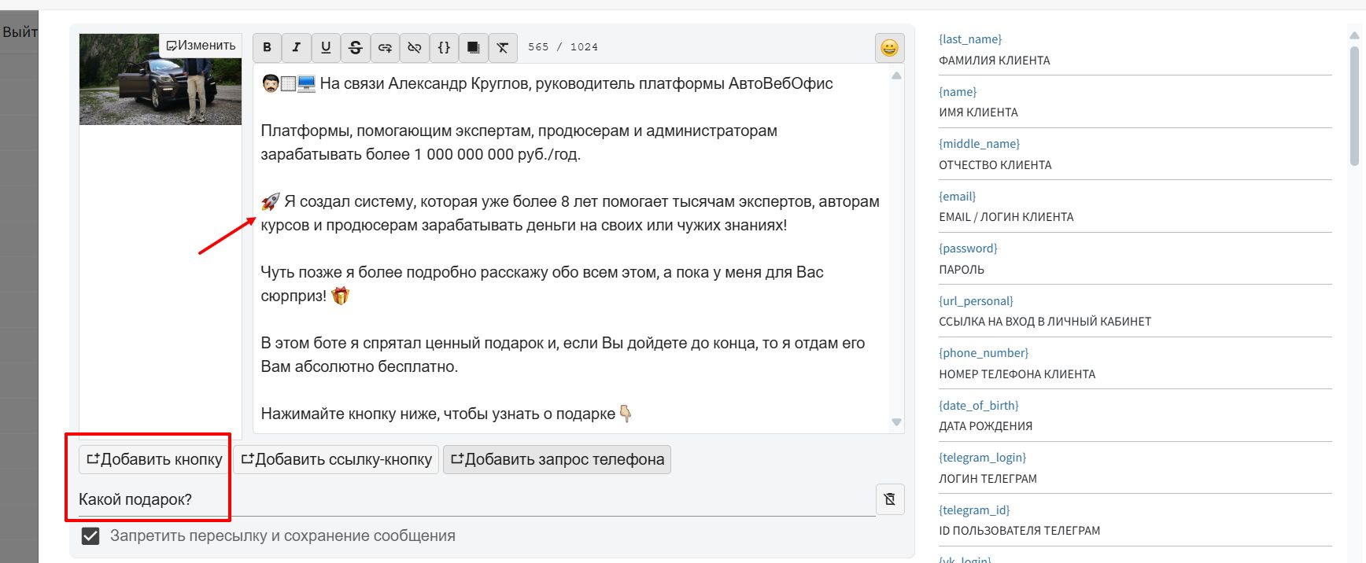Viewport: 1366px width, 563px height.
Task: Insert the {telegram_login} variable
Action: (982, 458)
